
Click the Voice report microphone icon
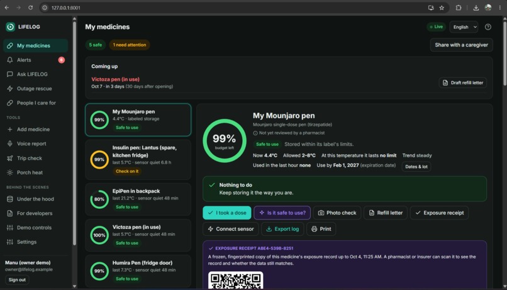[x=10, y=143]
